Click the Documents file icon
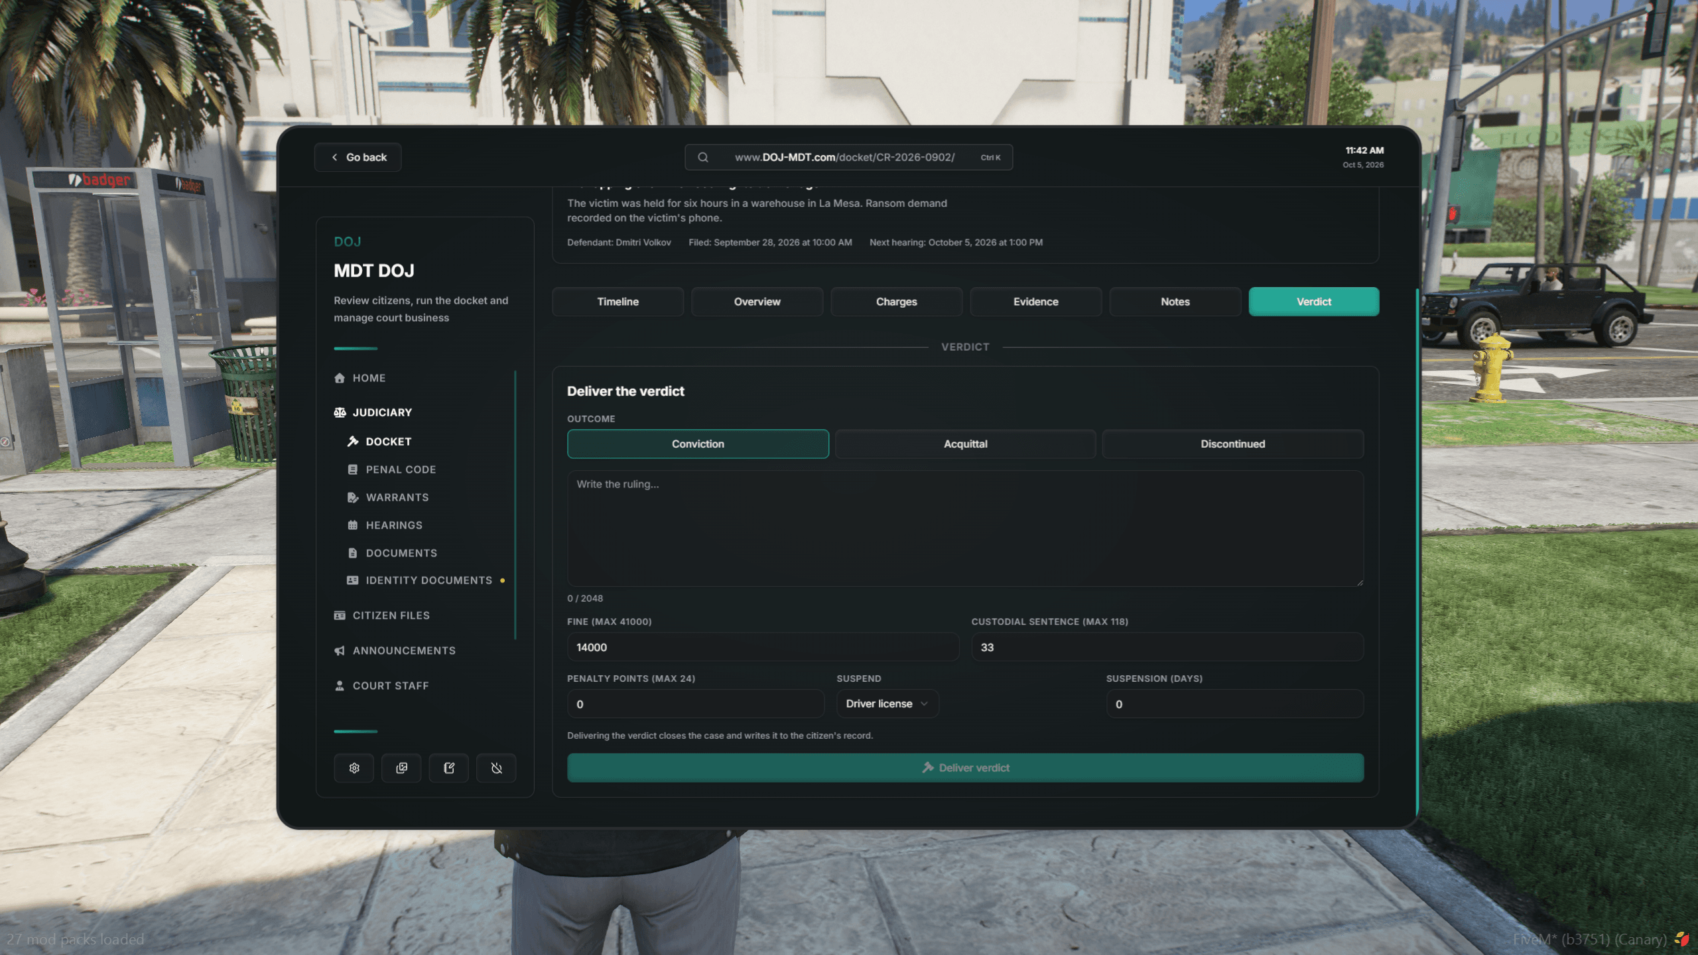The height and width of the screenshot is (955, 1698). 353,553
